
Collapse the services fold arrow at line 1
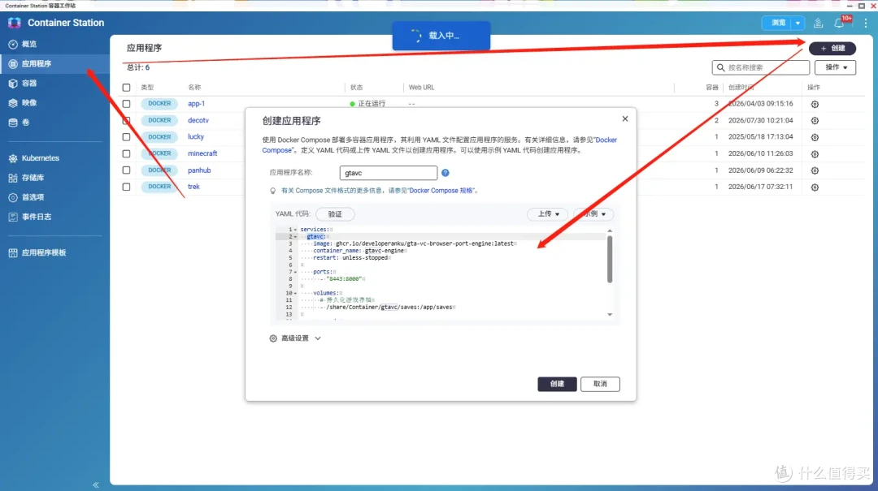(x=296, y=230)
